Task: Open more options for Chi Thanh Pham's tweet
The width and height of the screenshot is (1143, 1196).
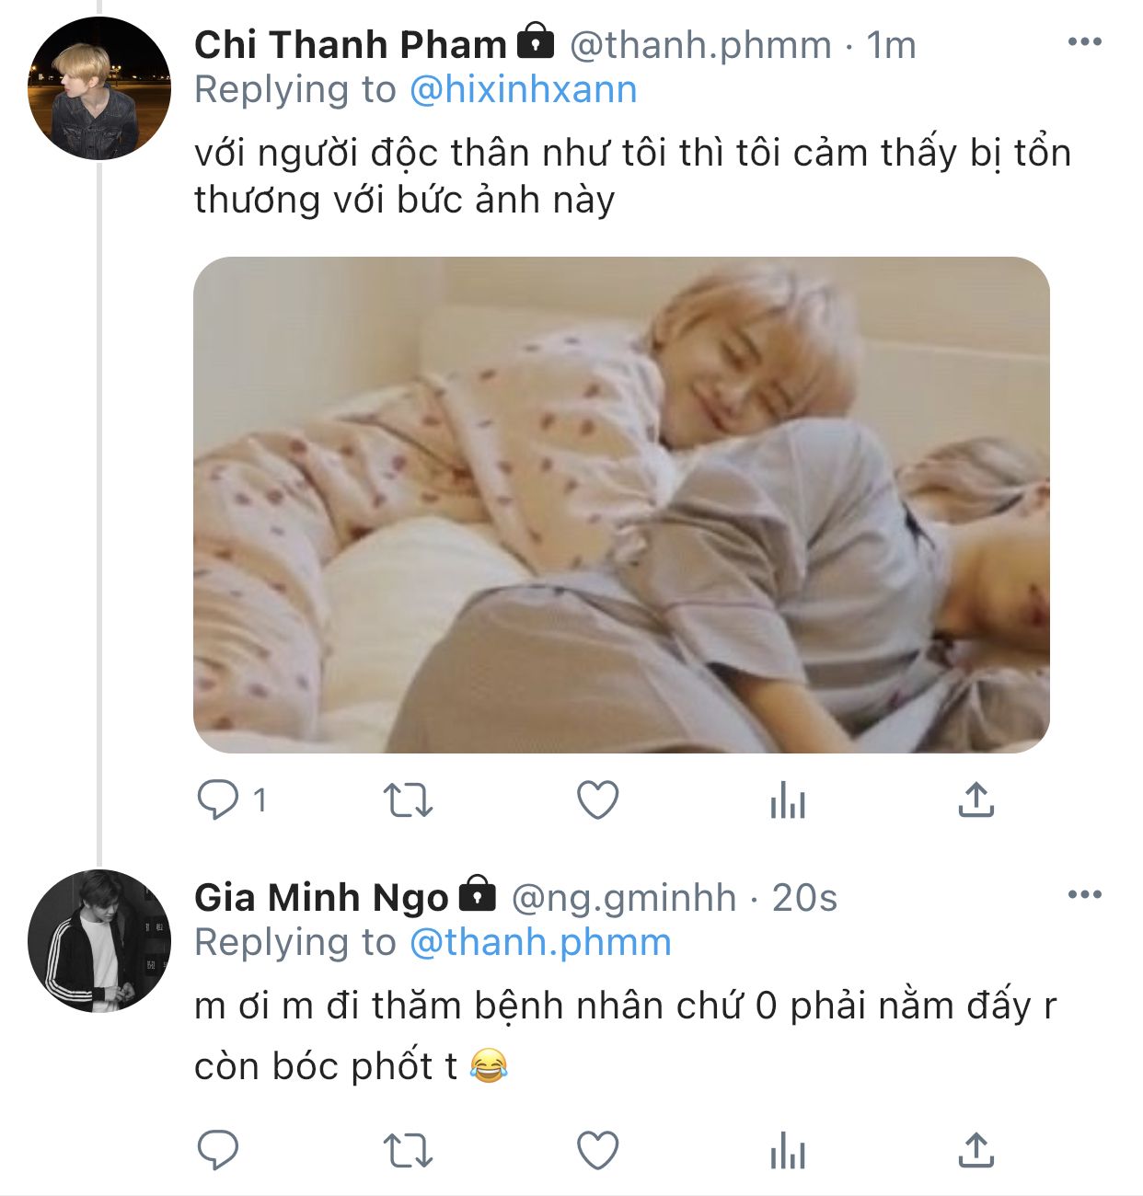Action: tap(1084, 42)
